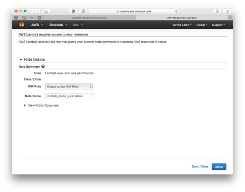Image resolution: width=245 pixels, height=192 pixels.
Task: Toggle the Safari sidebar button
Action: (46, 11)
